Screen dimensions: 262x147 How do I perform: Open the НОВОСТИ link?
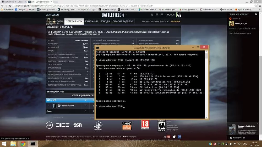tap(164, 21)
